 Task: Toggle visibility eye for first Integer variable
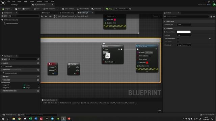(x=38, y=85)
